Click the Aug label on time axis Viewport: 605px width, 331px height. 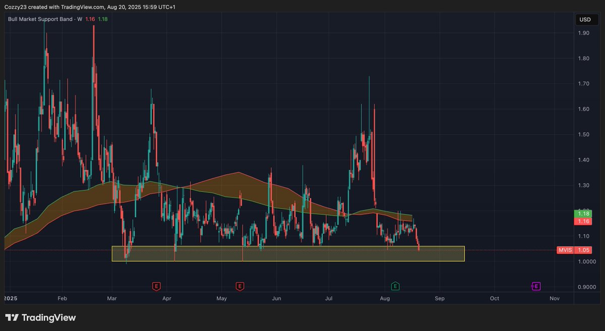[385, 298]
